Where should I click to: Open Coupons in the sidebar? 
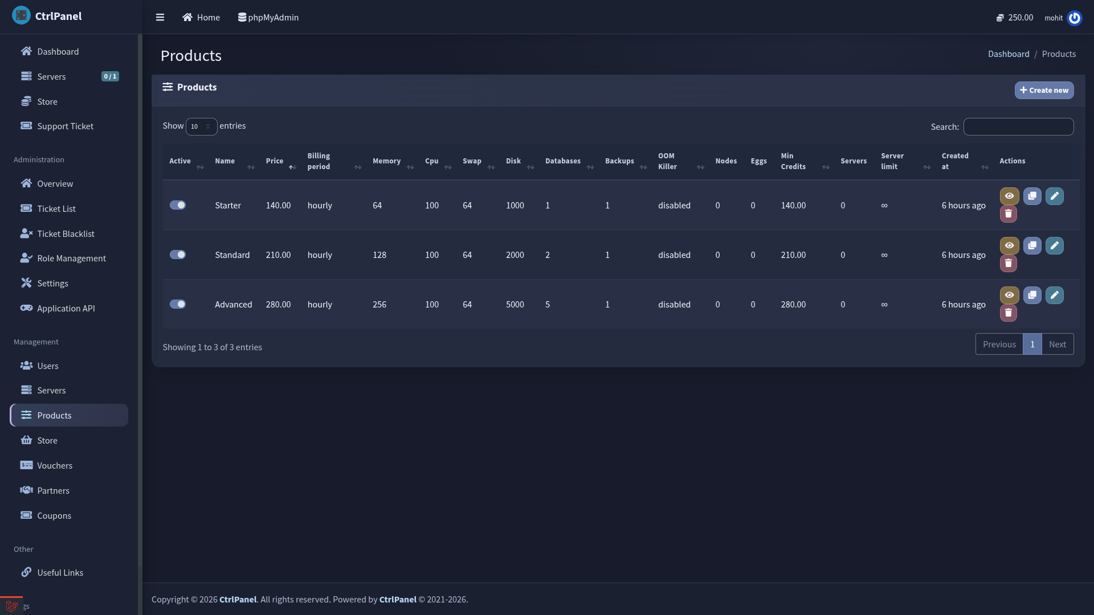[x=69, y=515]
